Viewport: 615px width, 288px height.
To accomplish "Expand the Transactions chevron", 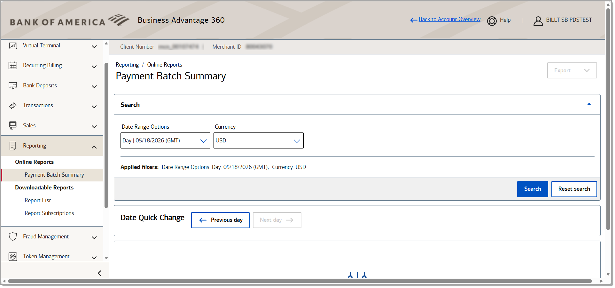I will click(94, 107).
